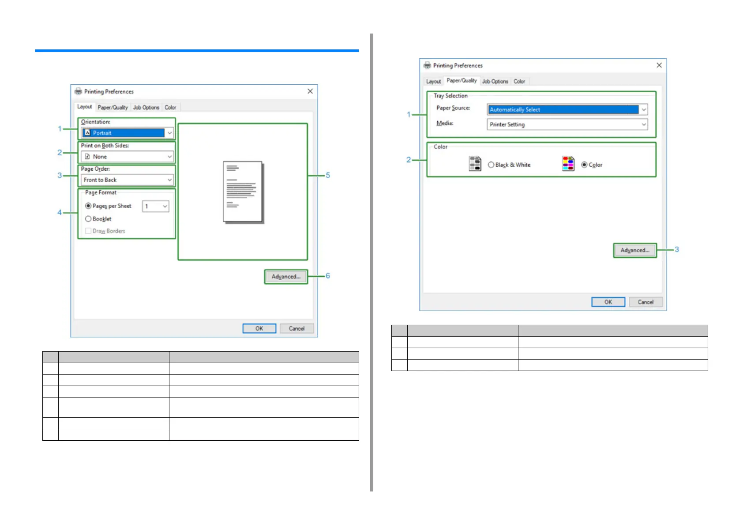Select the Booklet radio button
The image size is (743, 525).
pos(88,219)
